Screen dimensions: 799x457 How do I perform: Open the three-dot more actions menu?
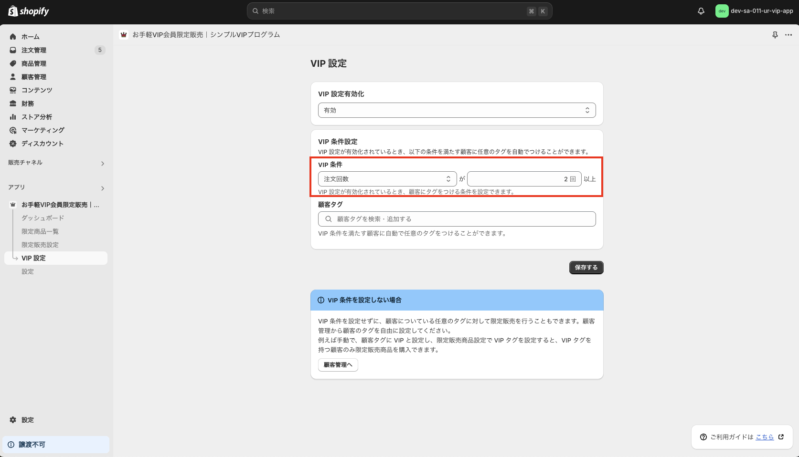pyautogui.click(x=788, y=35)
